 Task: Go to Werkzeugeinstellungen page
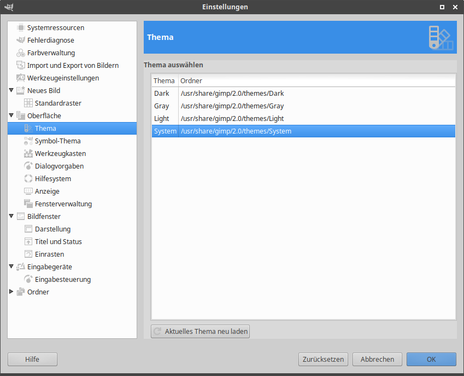[x=63, y=78]
